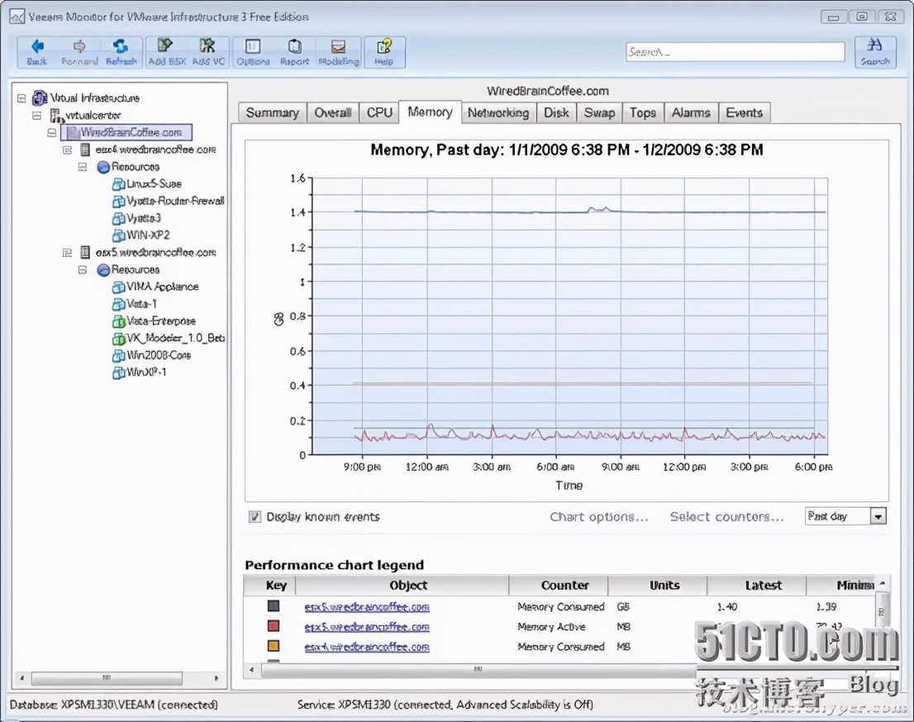The image size is (914, 722).
Task: Sort legend by the Units column header
Action: pos(658,585)
